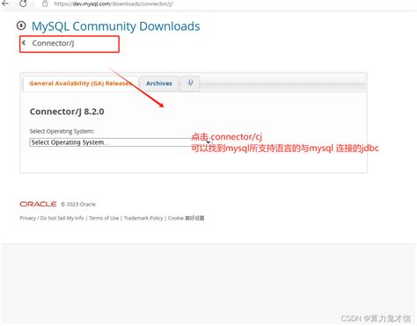Viewport: 417px width, 326px height.
Task: Open Select Operating System dropdown
Action: (121, 142)
